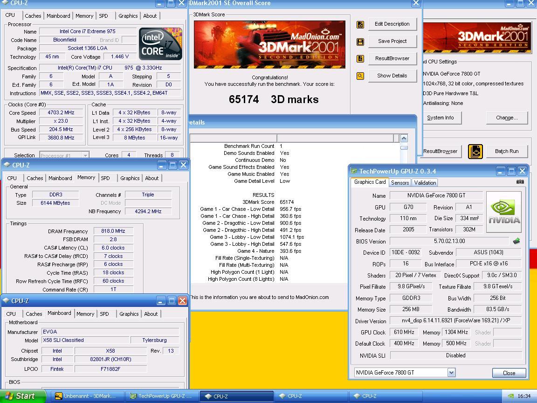The height and width of the screenshot is (403, 537).
Task: Click the Batch Run button
Action: click(x=507, y=152)
